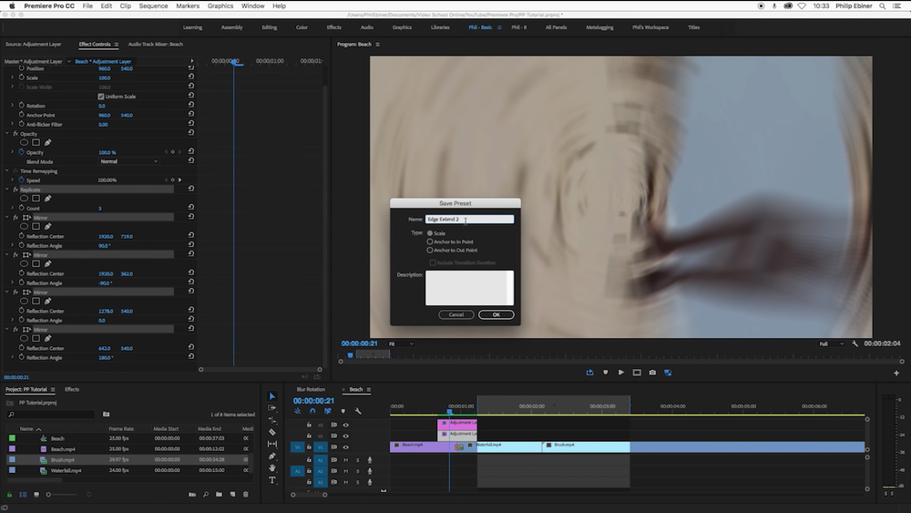This screenshot has height=513, width=911.
Task: Open timeline display settings wrench icon
Action: [358, 411]
